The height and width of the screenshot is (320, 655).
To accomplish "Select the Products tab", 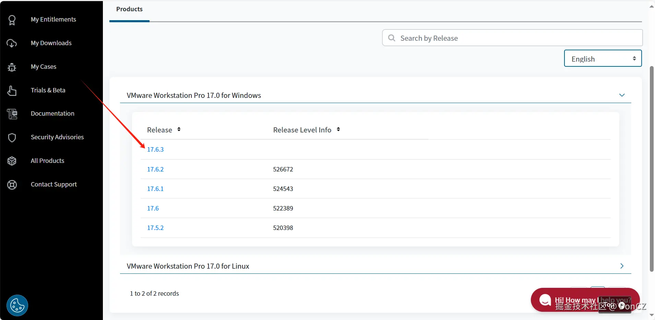I will 129,10.
